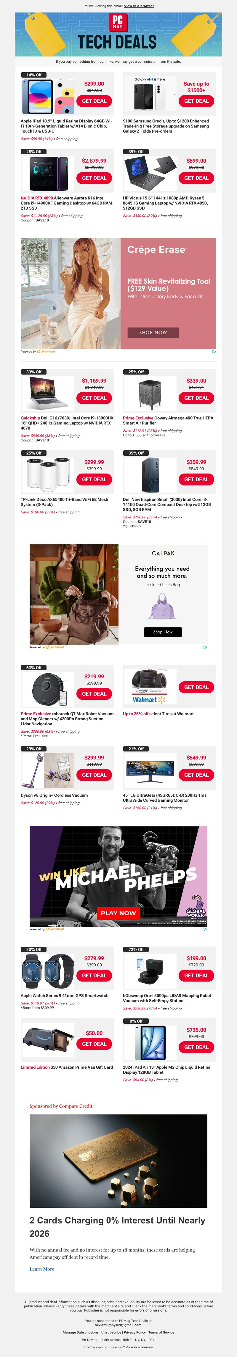Viewport: 237px width, 1357px height.
Task: Click Shop Now on the Calpak ad
Action: click(x=163, y=632)
